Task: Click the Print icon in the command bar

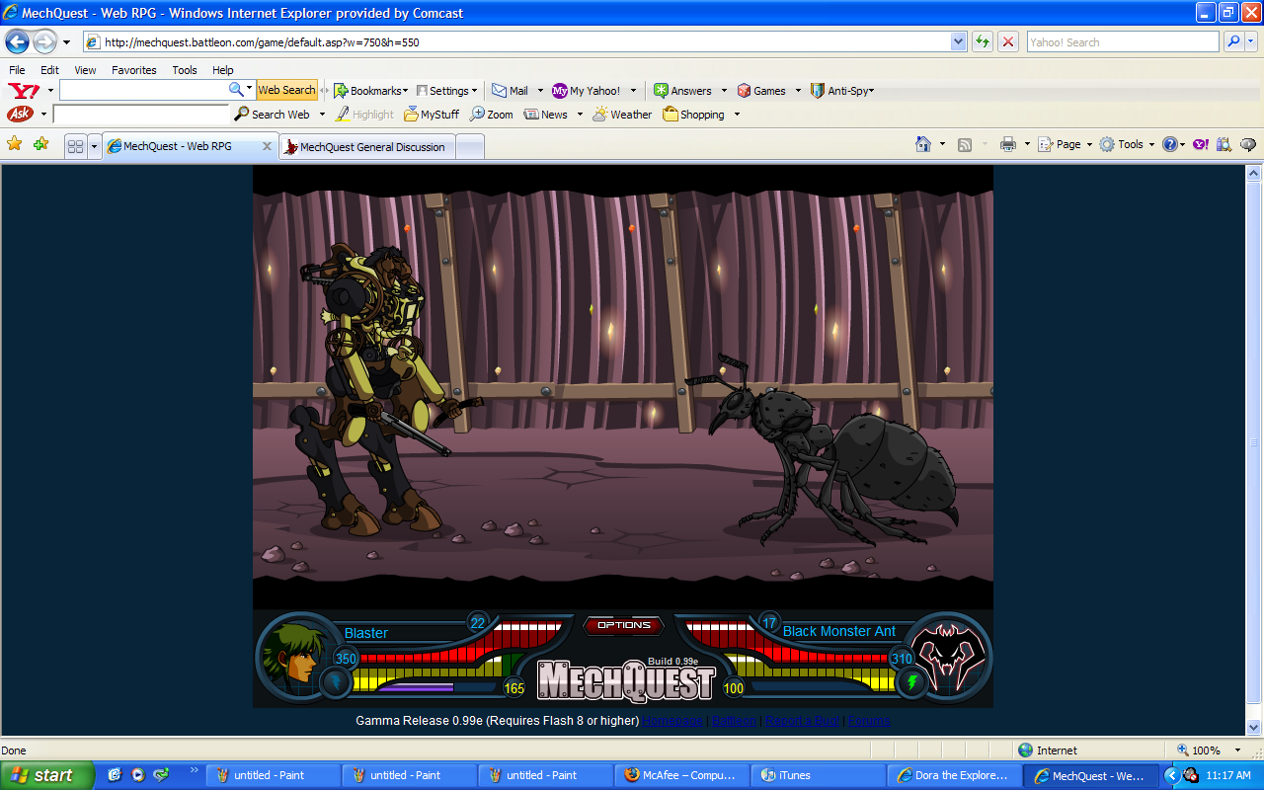Action: click(x=1007, y=144)
